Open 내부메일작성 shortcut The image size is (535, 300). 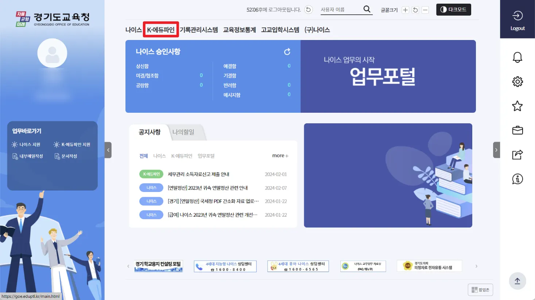tap(28, 156)
